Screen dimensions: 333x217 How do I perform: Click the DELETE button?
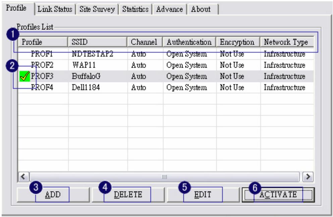tap(128, 195)
